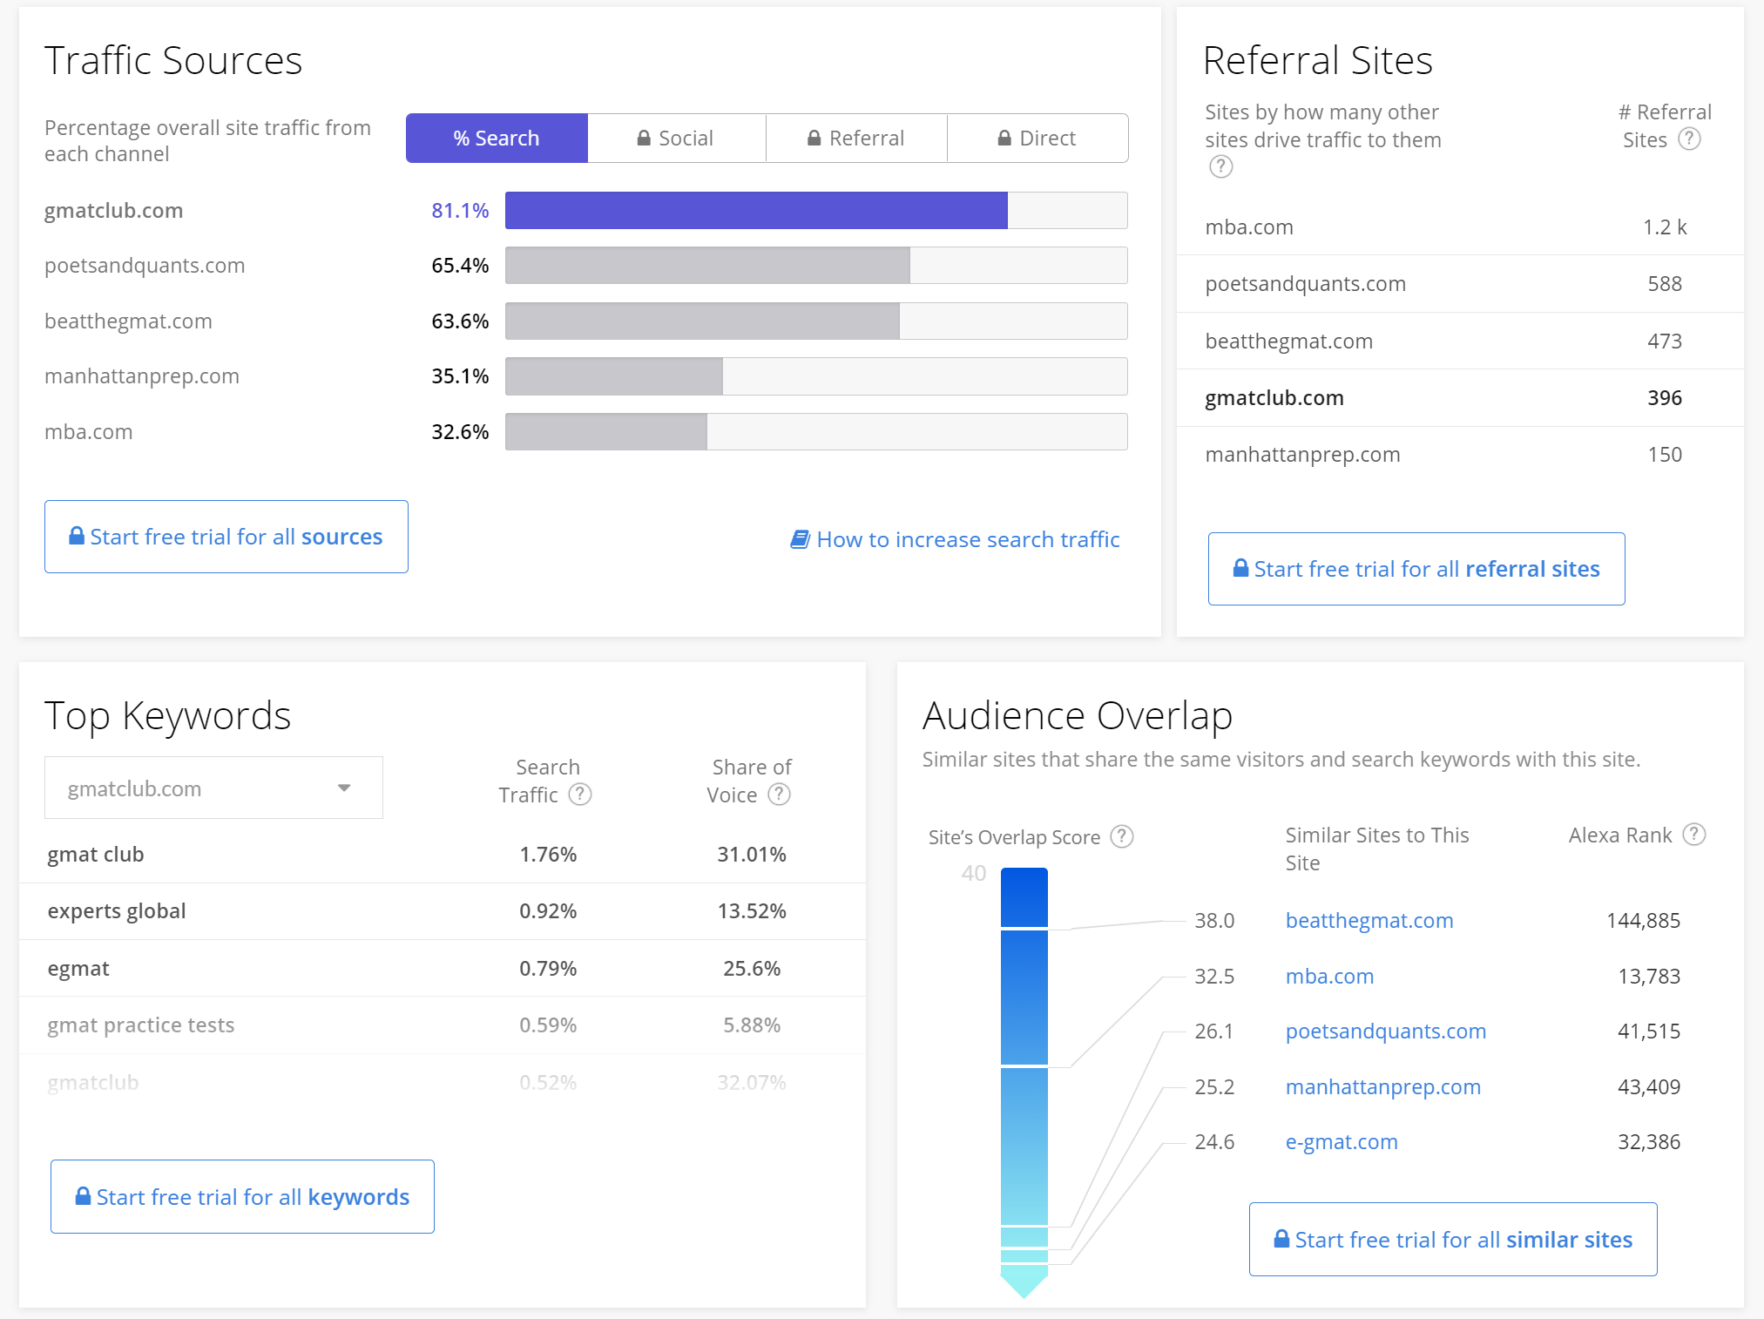Open the beatthegmat.com similar site link
The image size is (1764, 1319).
1369,920
